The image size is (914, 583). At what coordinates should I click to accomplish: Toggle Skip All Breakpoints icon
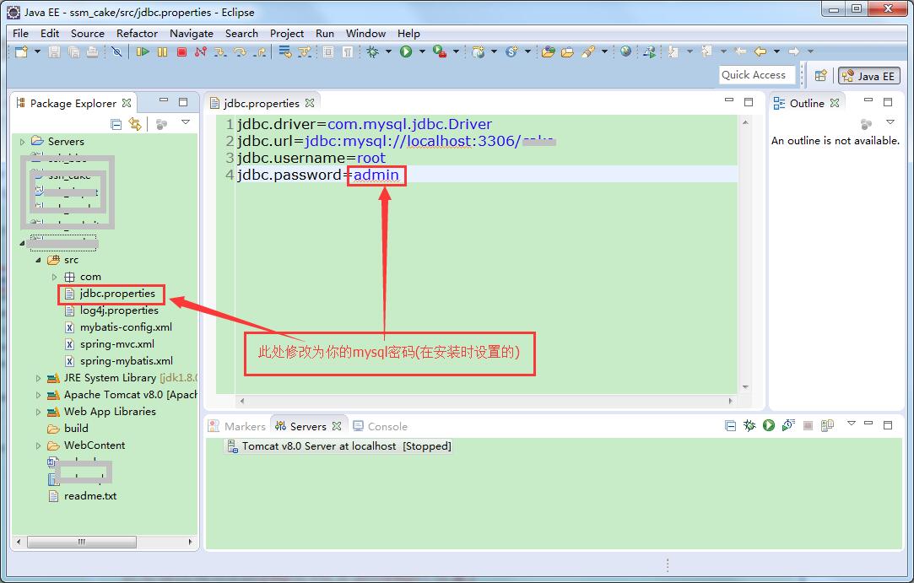click(x=116, y=51)
